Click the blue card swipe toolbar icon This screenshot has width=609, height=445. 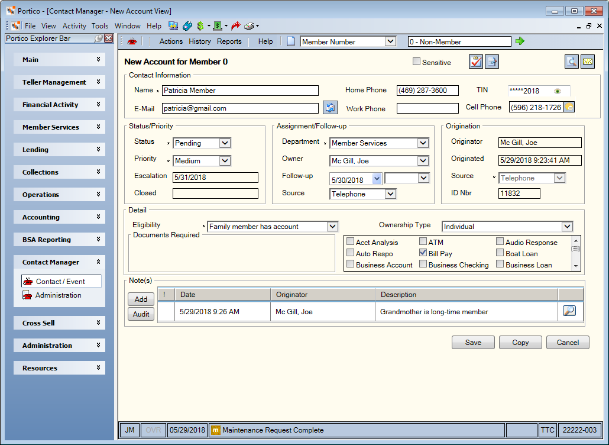pyautogui.click(x=187, y=26)
